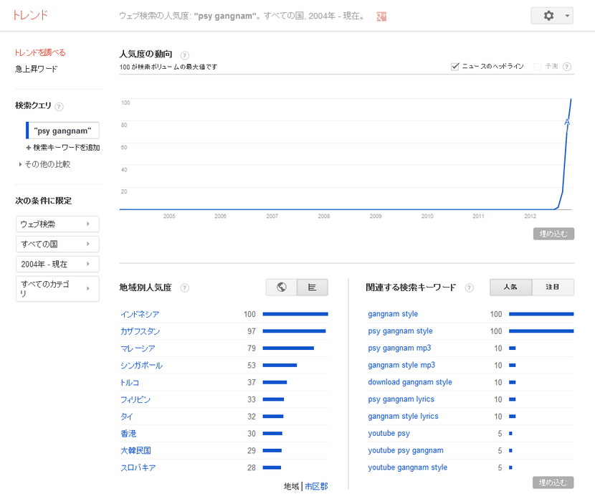595x494 pixels.
Task: Open the フィリピン region link
Action: [x=135, y=399]
